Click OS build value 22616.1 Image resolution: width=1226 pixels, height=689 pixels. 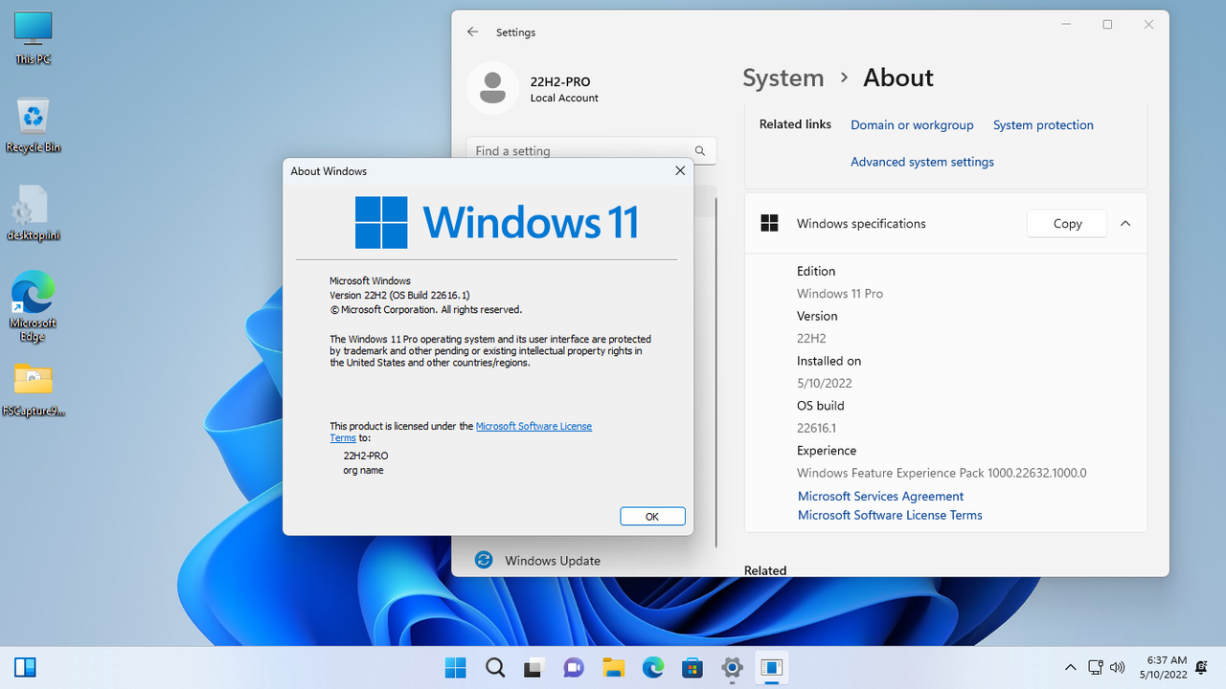pos(816,428)
